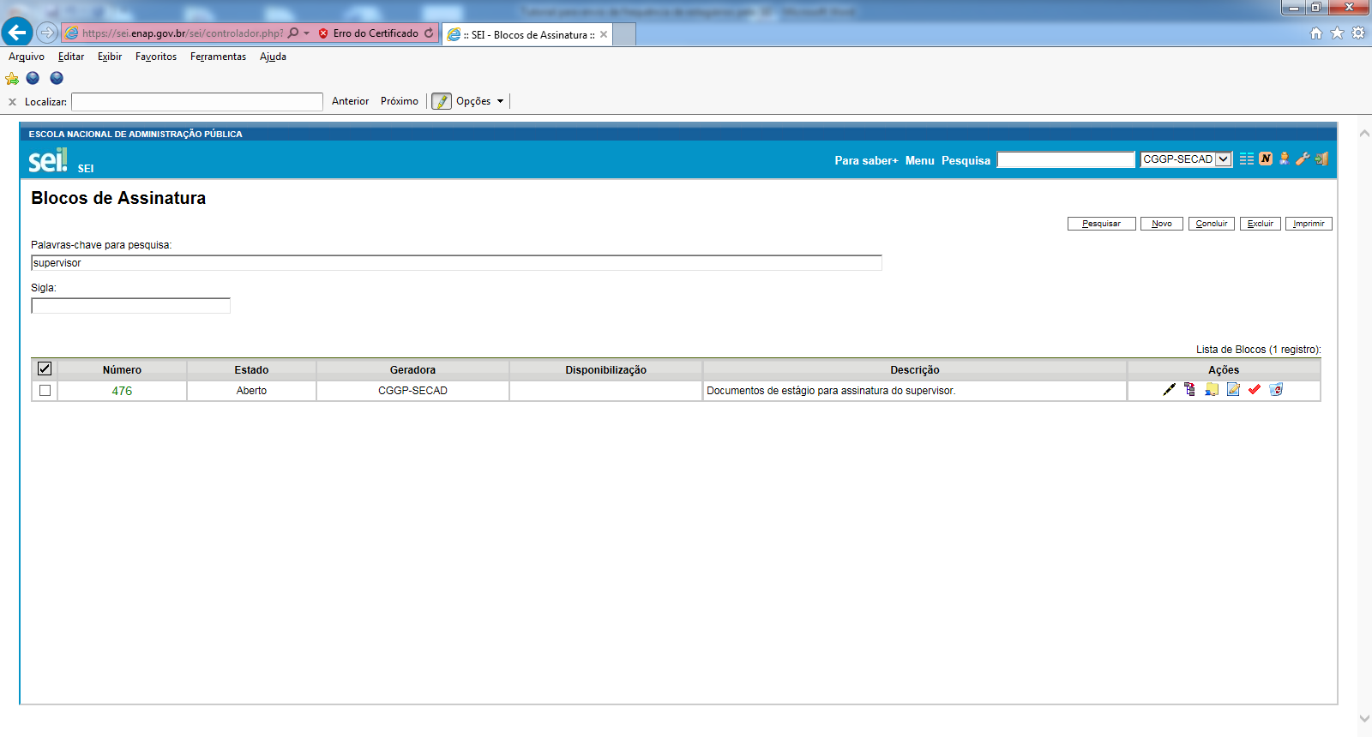Click the SEI logo
This screenshot has width=1372, height=737.
pos(47,160)
